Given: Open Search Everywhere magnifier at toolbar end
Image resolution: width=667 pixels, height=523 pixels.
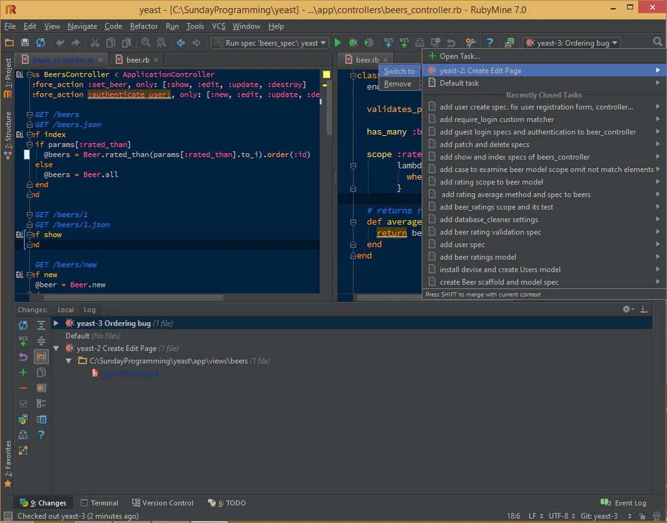Looking at the screenshot, I should point(658,42).
